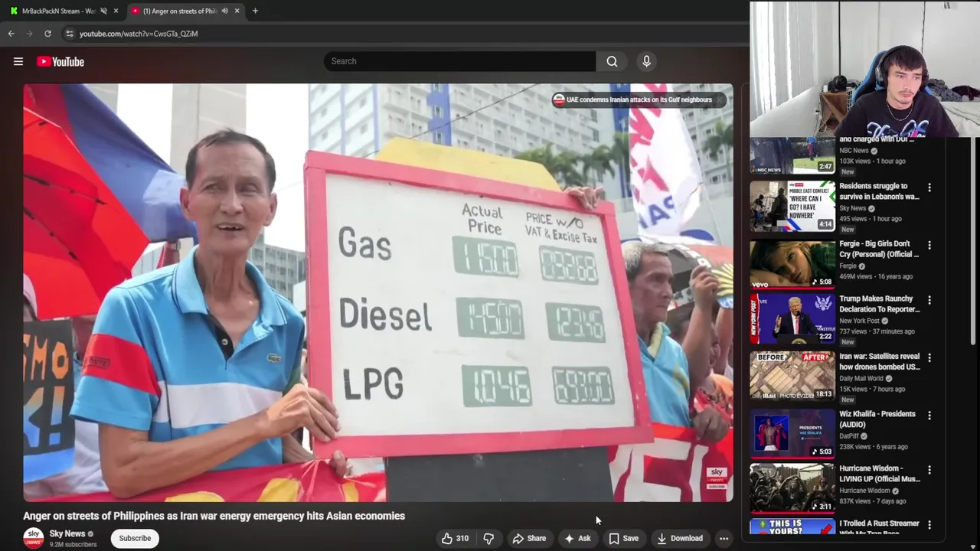This screenshot has width=980, height=551.
Task: Focus the YouTube search field
Action: coord(459,61)
